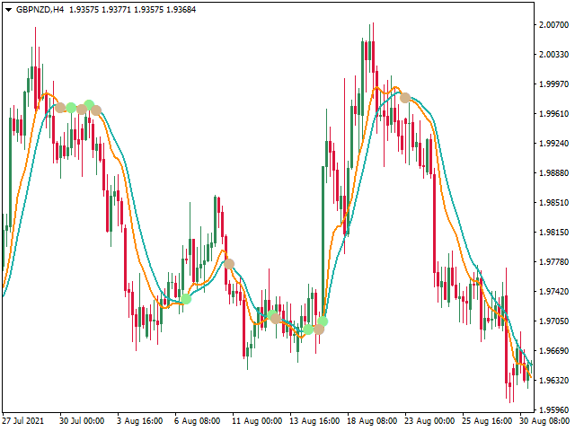
Task: Select the GBPNZD,H4 chart title text
Action: pos(40,10)
